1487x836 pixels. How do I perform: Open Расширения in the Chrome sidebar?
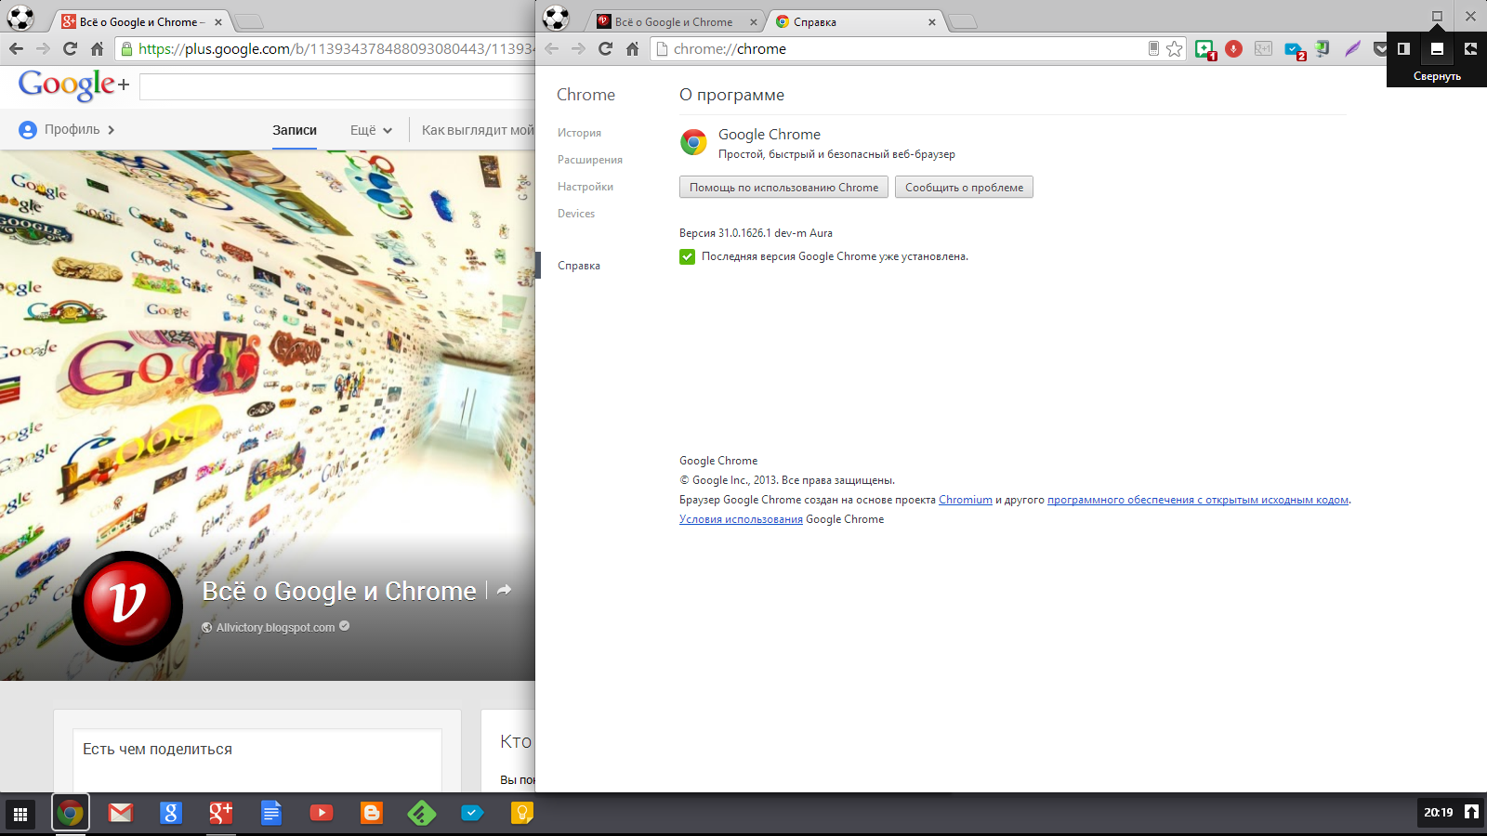coord(590,160)
